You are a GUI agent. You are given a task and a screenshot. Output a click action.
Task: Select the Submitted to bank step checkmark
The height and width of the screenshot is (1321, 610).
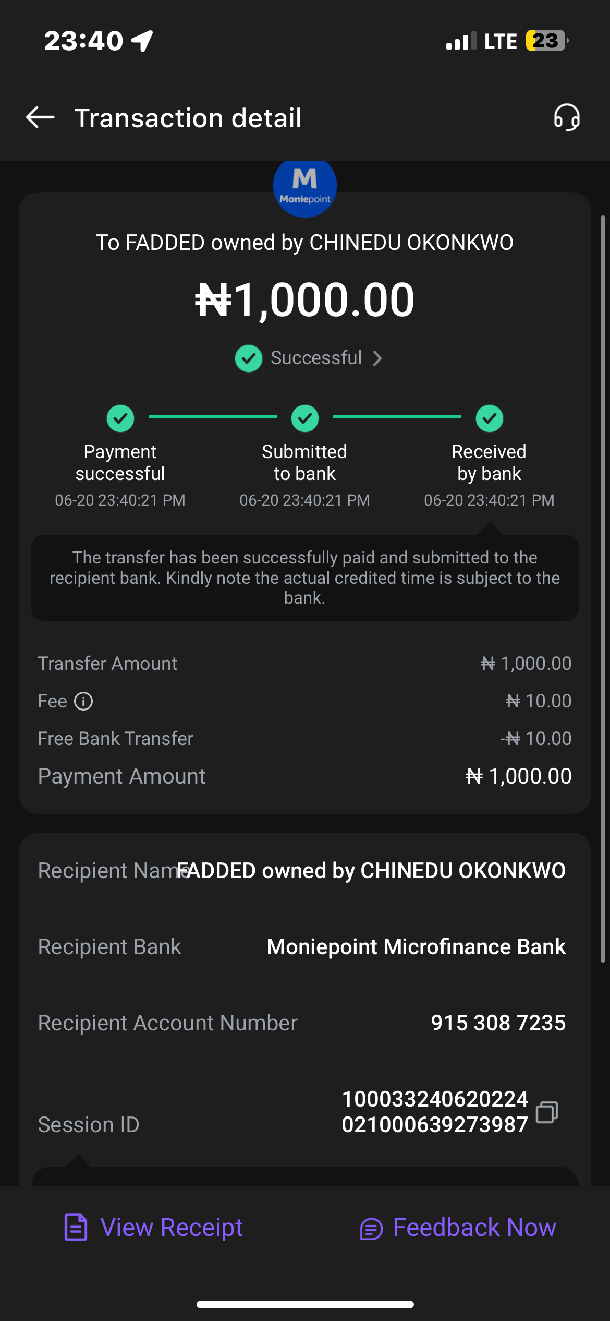click(x=305, y=418)
